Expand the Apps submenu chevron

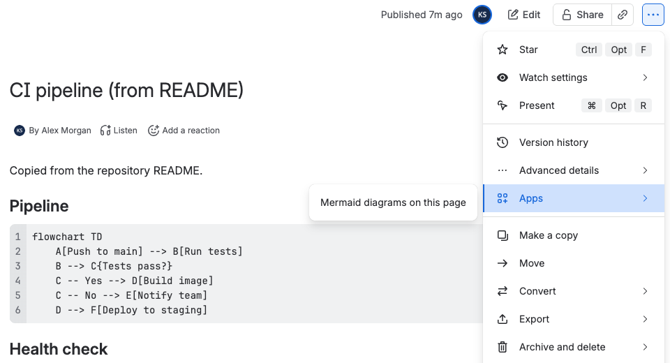coord(645,198)
